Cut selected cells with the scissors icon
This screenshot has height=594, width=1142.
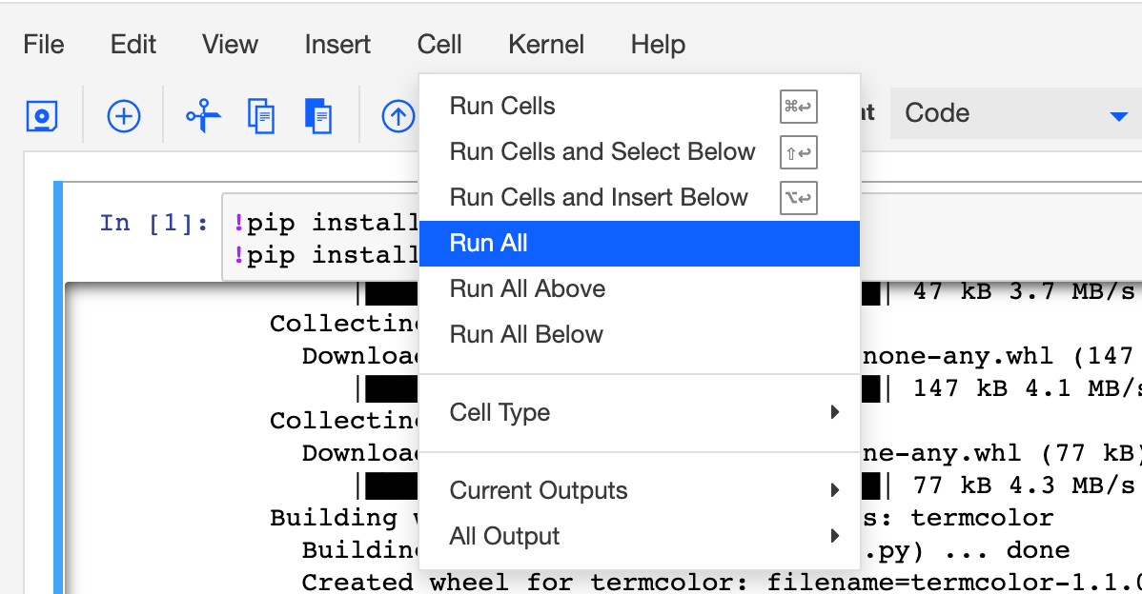click(x=203, y=116)
